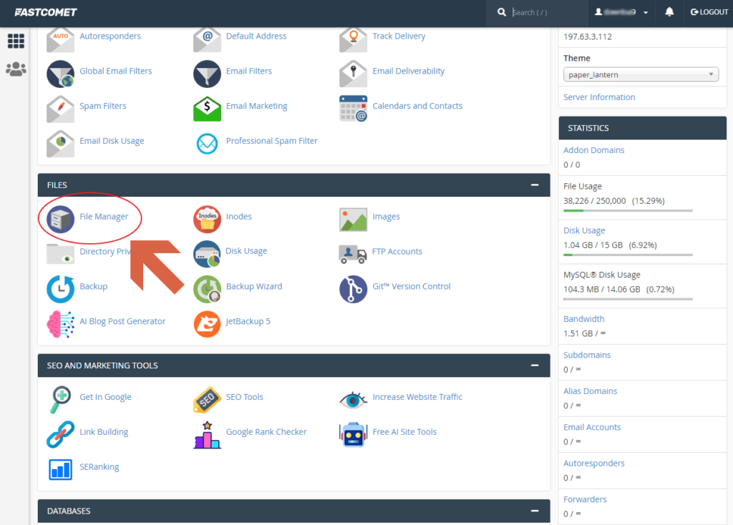733x525 pixels.
Task: Click the IP address 197.63.3.112
Action: 587,36
